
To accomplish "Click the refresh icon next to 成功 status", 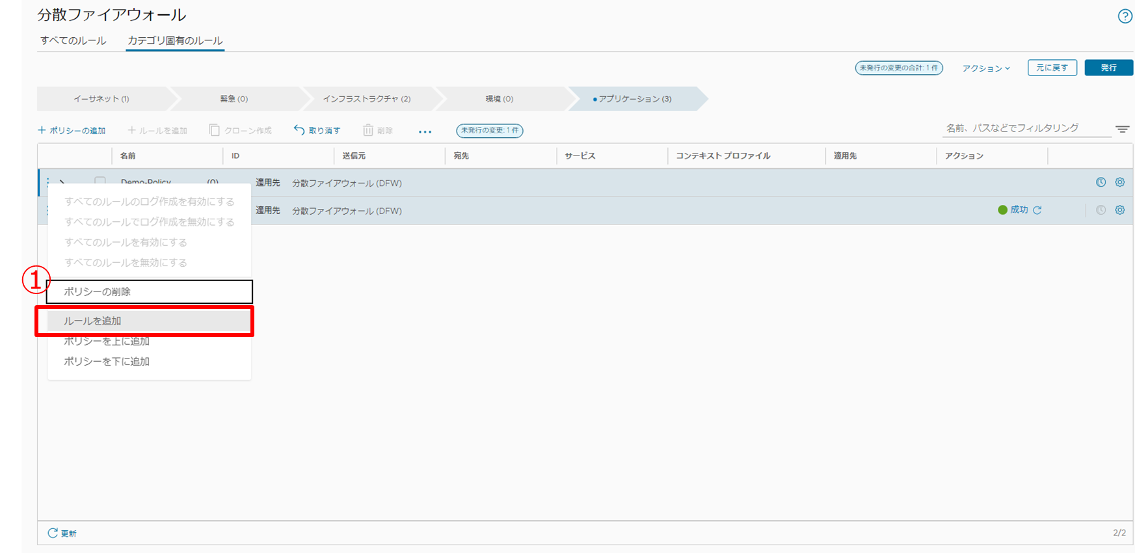I will click(1037, 210).
